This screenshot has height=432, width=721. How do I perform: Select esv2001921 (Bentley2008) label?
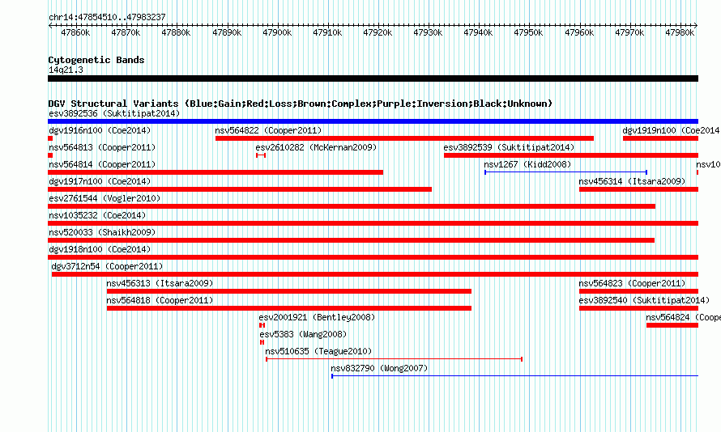click(317, 317)
